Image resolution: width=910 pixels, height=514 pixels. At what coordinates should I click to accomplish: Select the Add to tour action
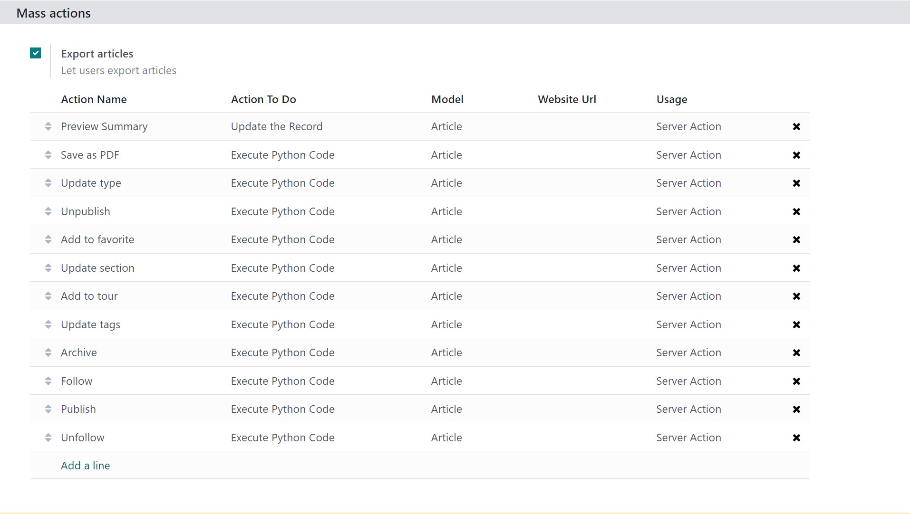pos(89,296)
